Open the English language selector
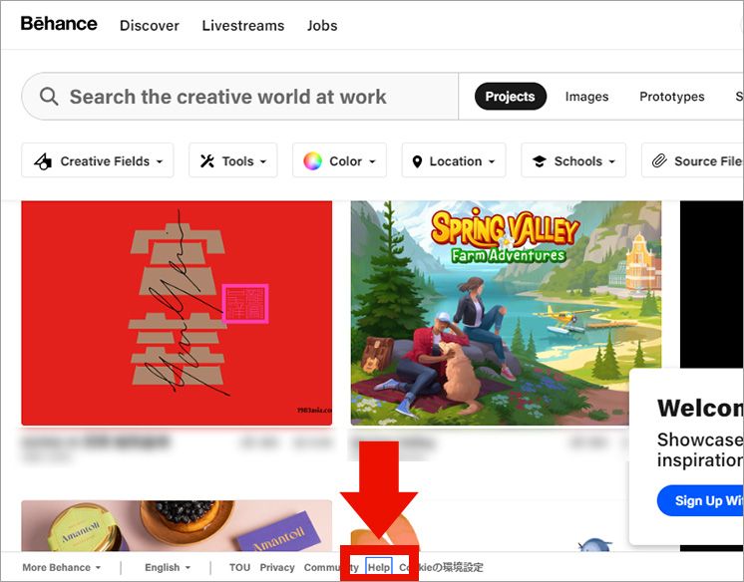Image resolution: width=744 pixels, height=582 pixels. [167, 567]
